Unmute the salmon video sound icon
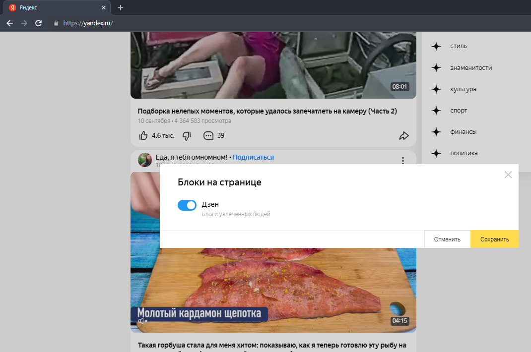 pos(142,321)
